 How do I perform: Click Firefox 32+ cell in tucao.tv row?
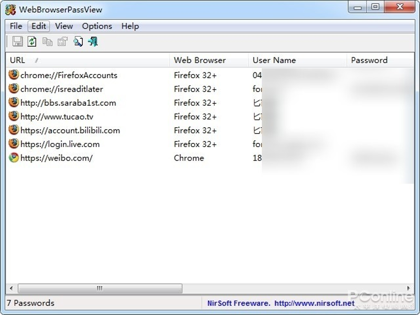click(195, 116)
